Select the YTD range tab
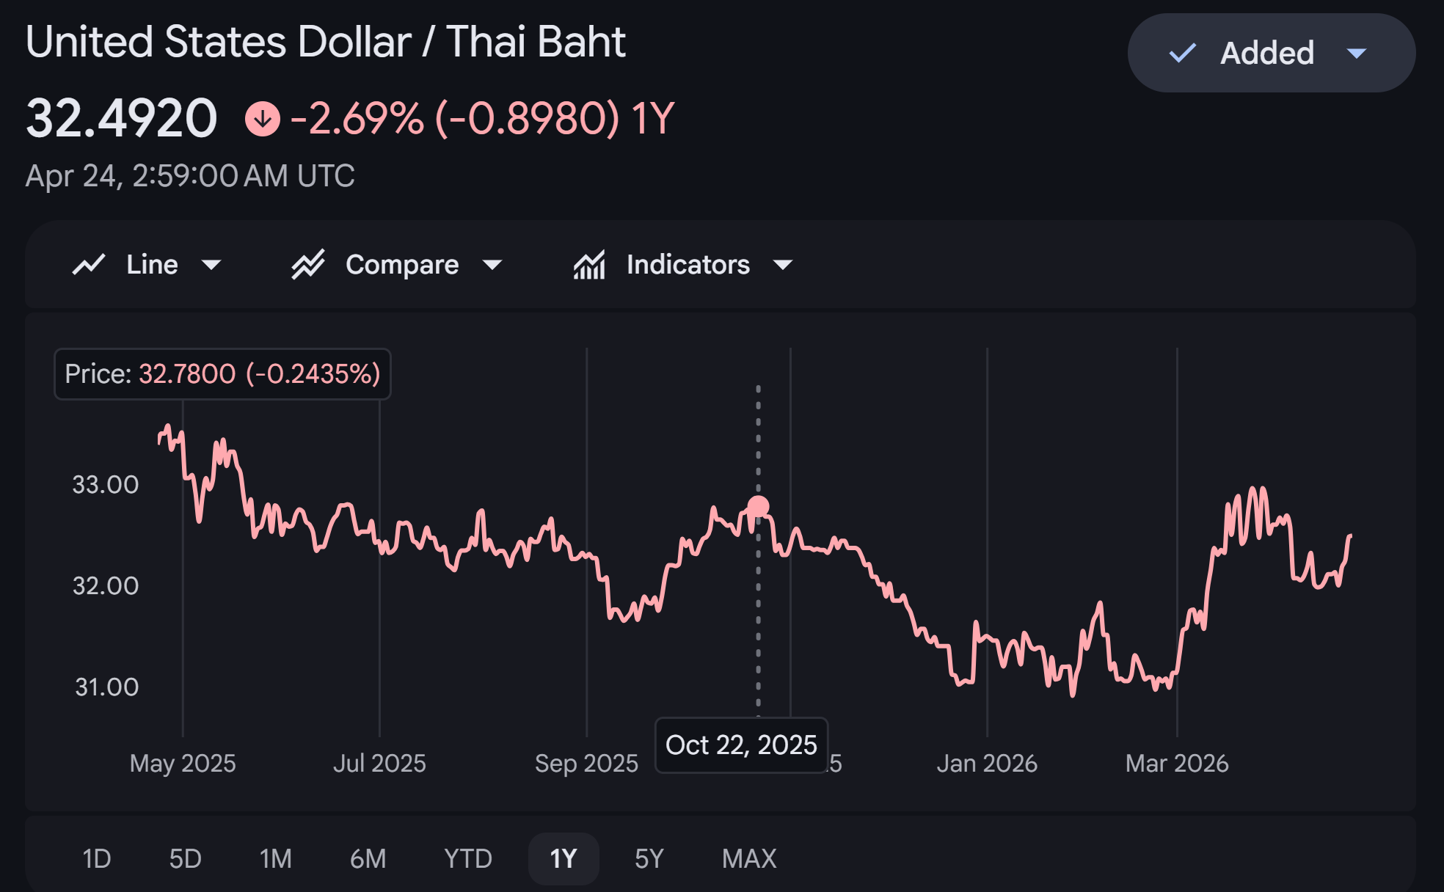1444x892 pixels. tap(468, 858)
